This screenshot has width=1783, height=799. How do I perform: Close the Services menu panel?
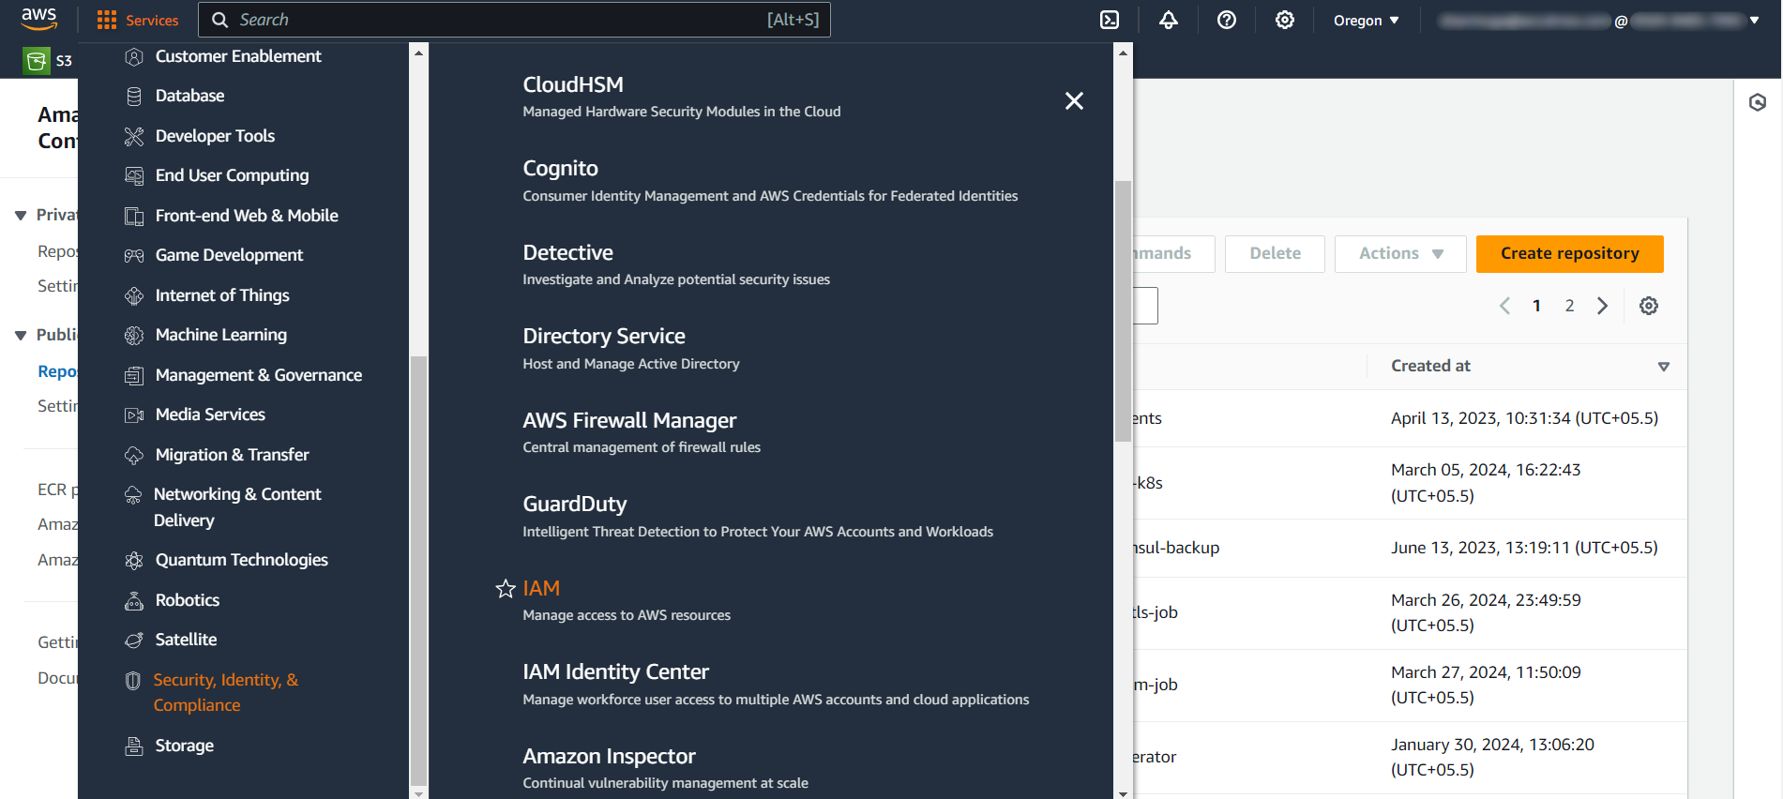[1074, 101]
